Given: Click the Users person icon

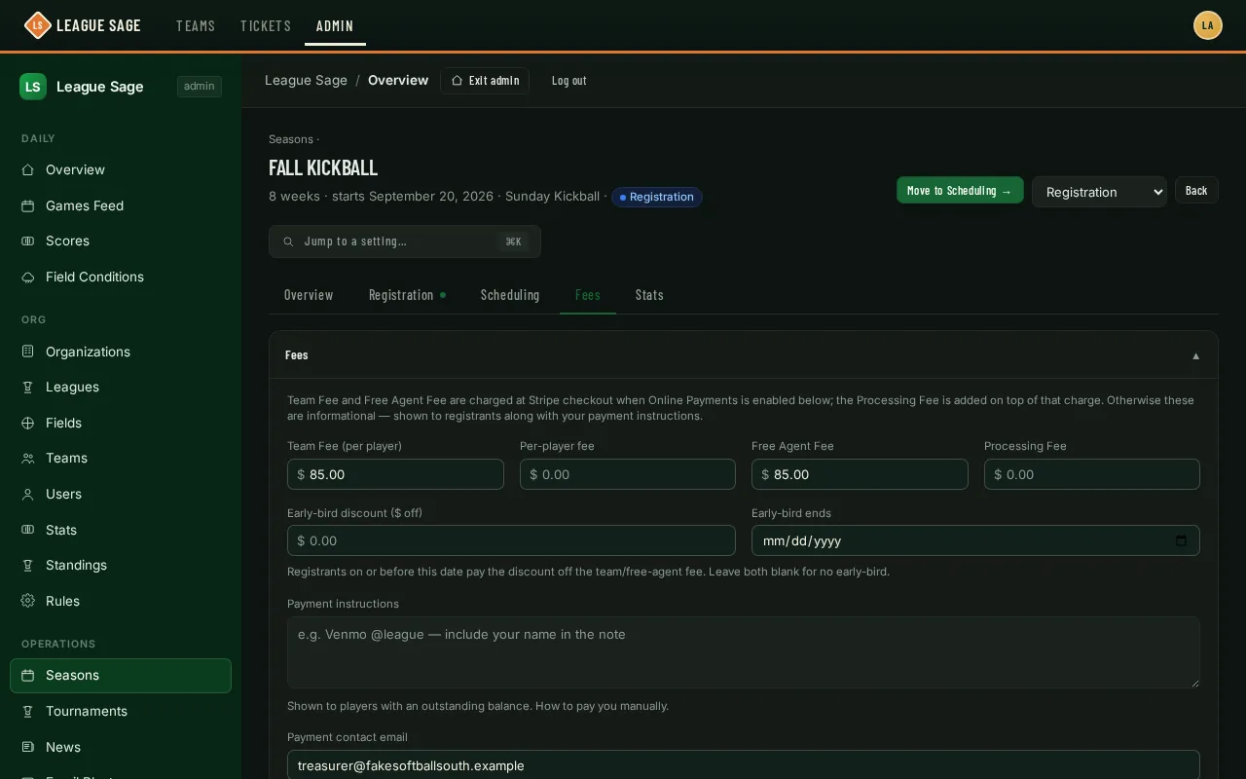Looking at the screenshot, I should click(x=28, y=494).
